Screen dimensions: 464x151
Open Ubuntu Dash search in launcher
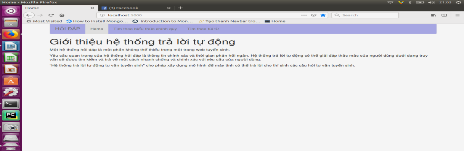[x=11, y=11]
